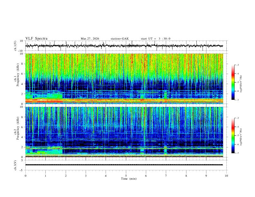Viewport: 255px width, 197px height.
Task: Click the "6" tick on ch.1 frequency axis
Action: pyautogui.click(x=23, y=74)
